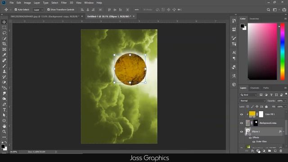
Task: Close the Untitled-1 document tab
Action: (x=134, y=16)
